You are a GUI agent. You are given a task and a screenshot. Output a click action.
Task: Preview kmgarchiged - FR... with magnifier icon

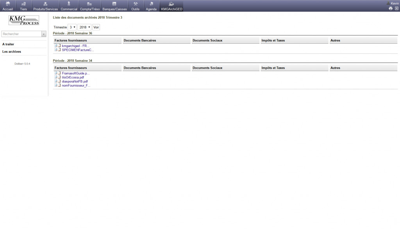tap(56, 45)
